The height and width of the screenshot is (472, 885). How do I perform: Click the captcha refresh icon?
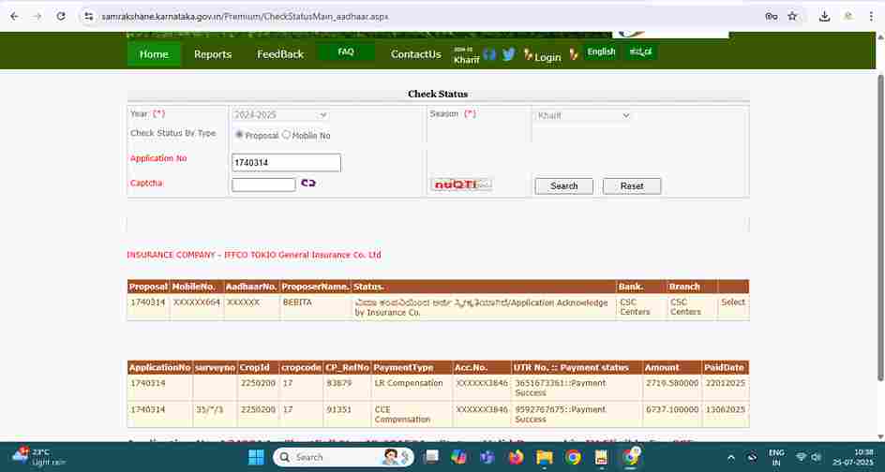(x=307, y=184)
